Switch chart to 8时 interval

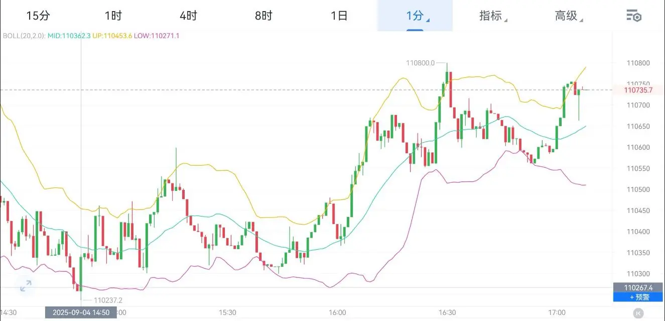coord(263,16)
